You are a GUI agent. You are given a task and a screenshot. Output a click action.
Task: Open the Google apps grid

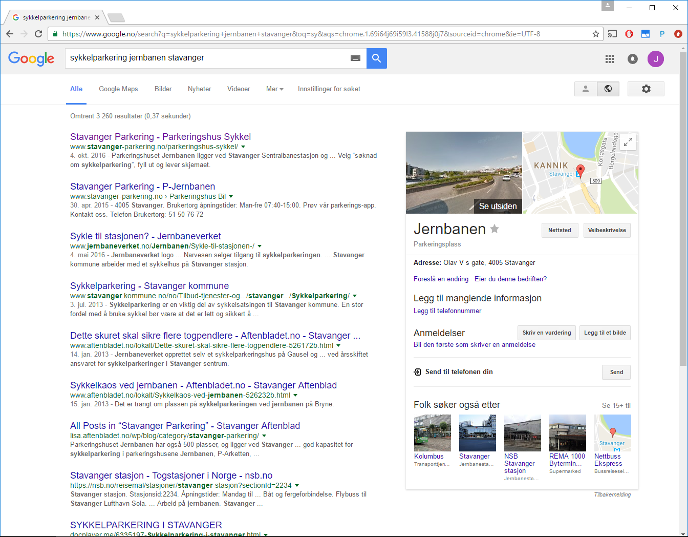coord(610,59)
